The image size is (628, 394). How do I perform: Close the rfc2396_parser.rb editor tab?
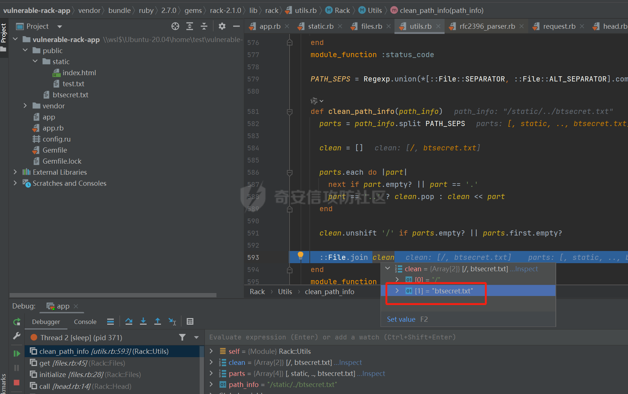[522, 26]
